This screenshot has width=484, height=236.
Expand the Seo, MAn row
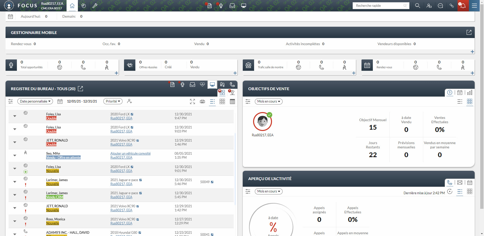point(15,155)
